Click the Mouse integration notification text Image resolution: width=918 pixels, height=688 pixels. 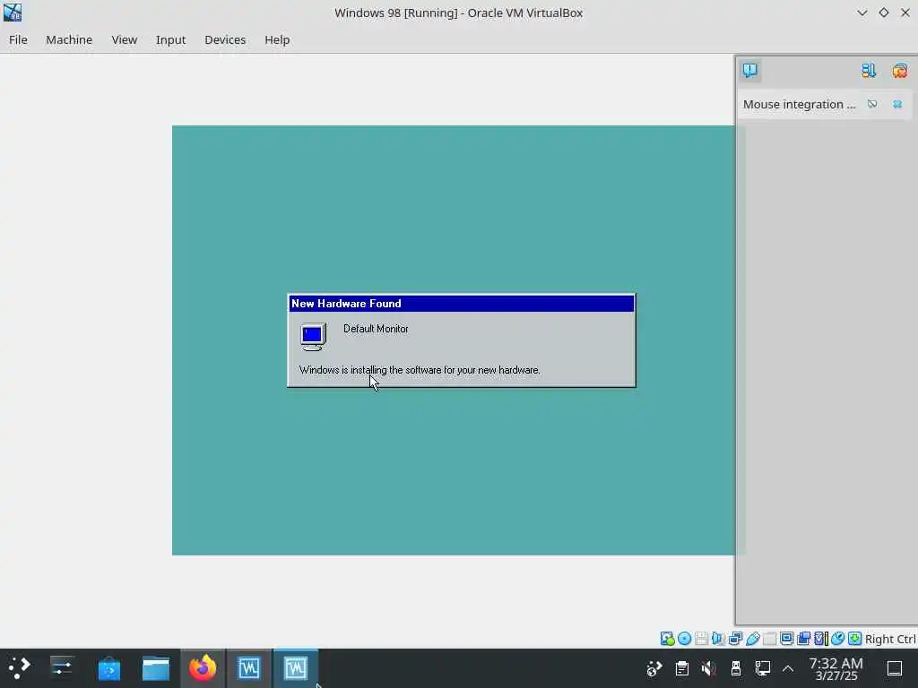(799, 104)
